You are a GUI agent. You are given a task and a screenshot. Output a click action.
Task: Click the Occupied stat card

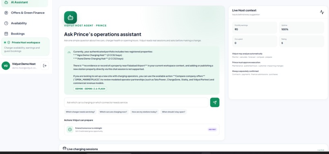pos(255,41)
